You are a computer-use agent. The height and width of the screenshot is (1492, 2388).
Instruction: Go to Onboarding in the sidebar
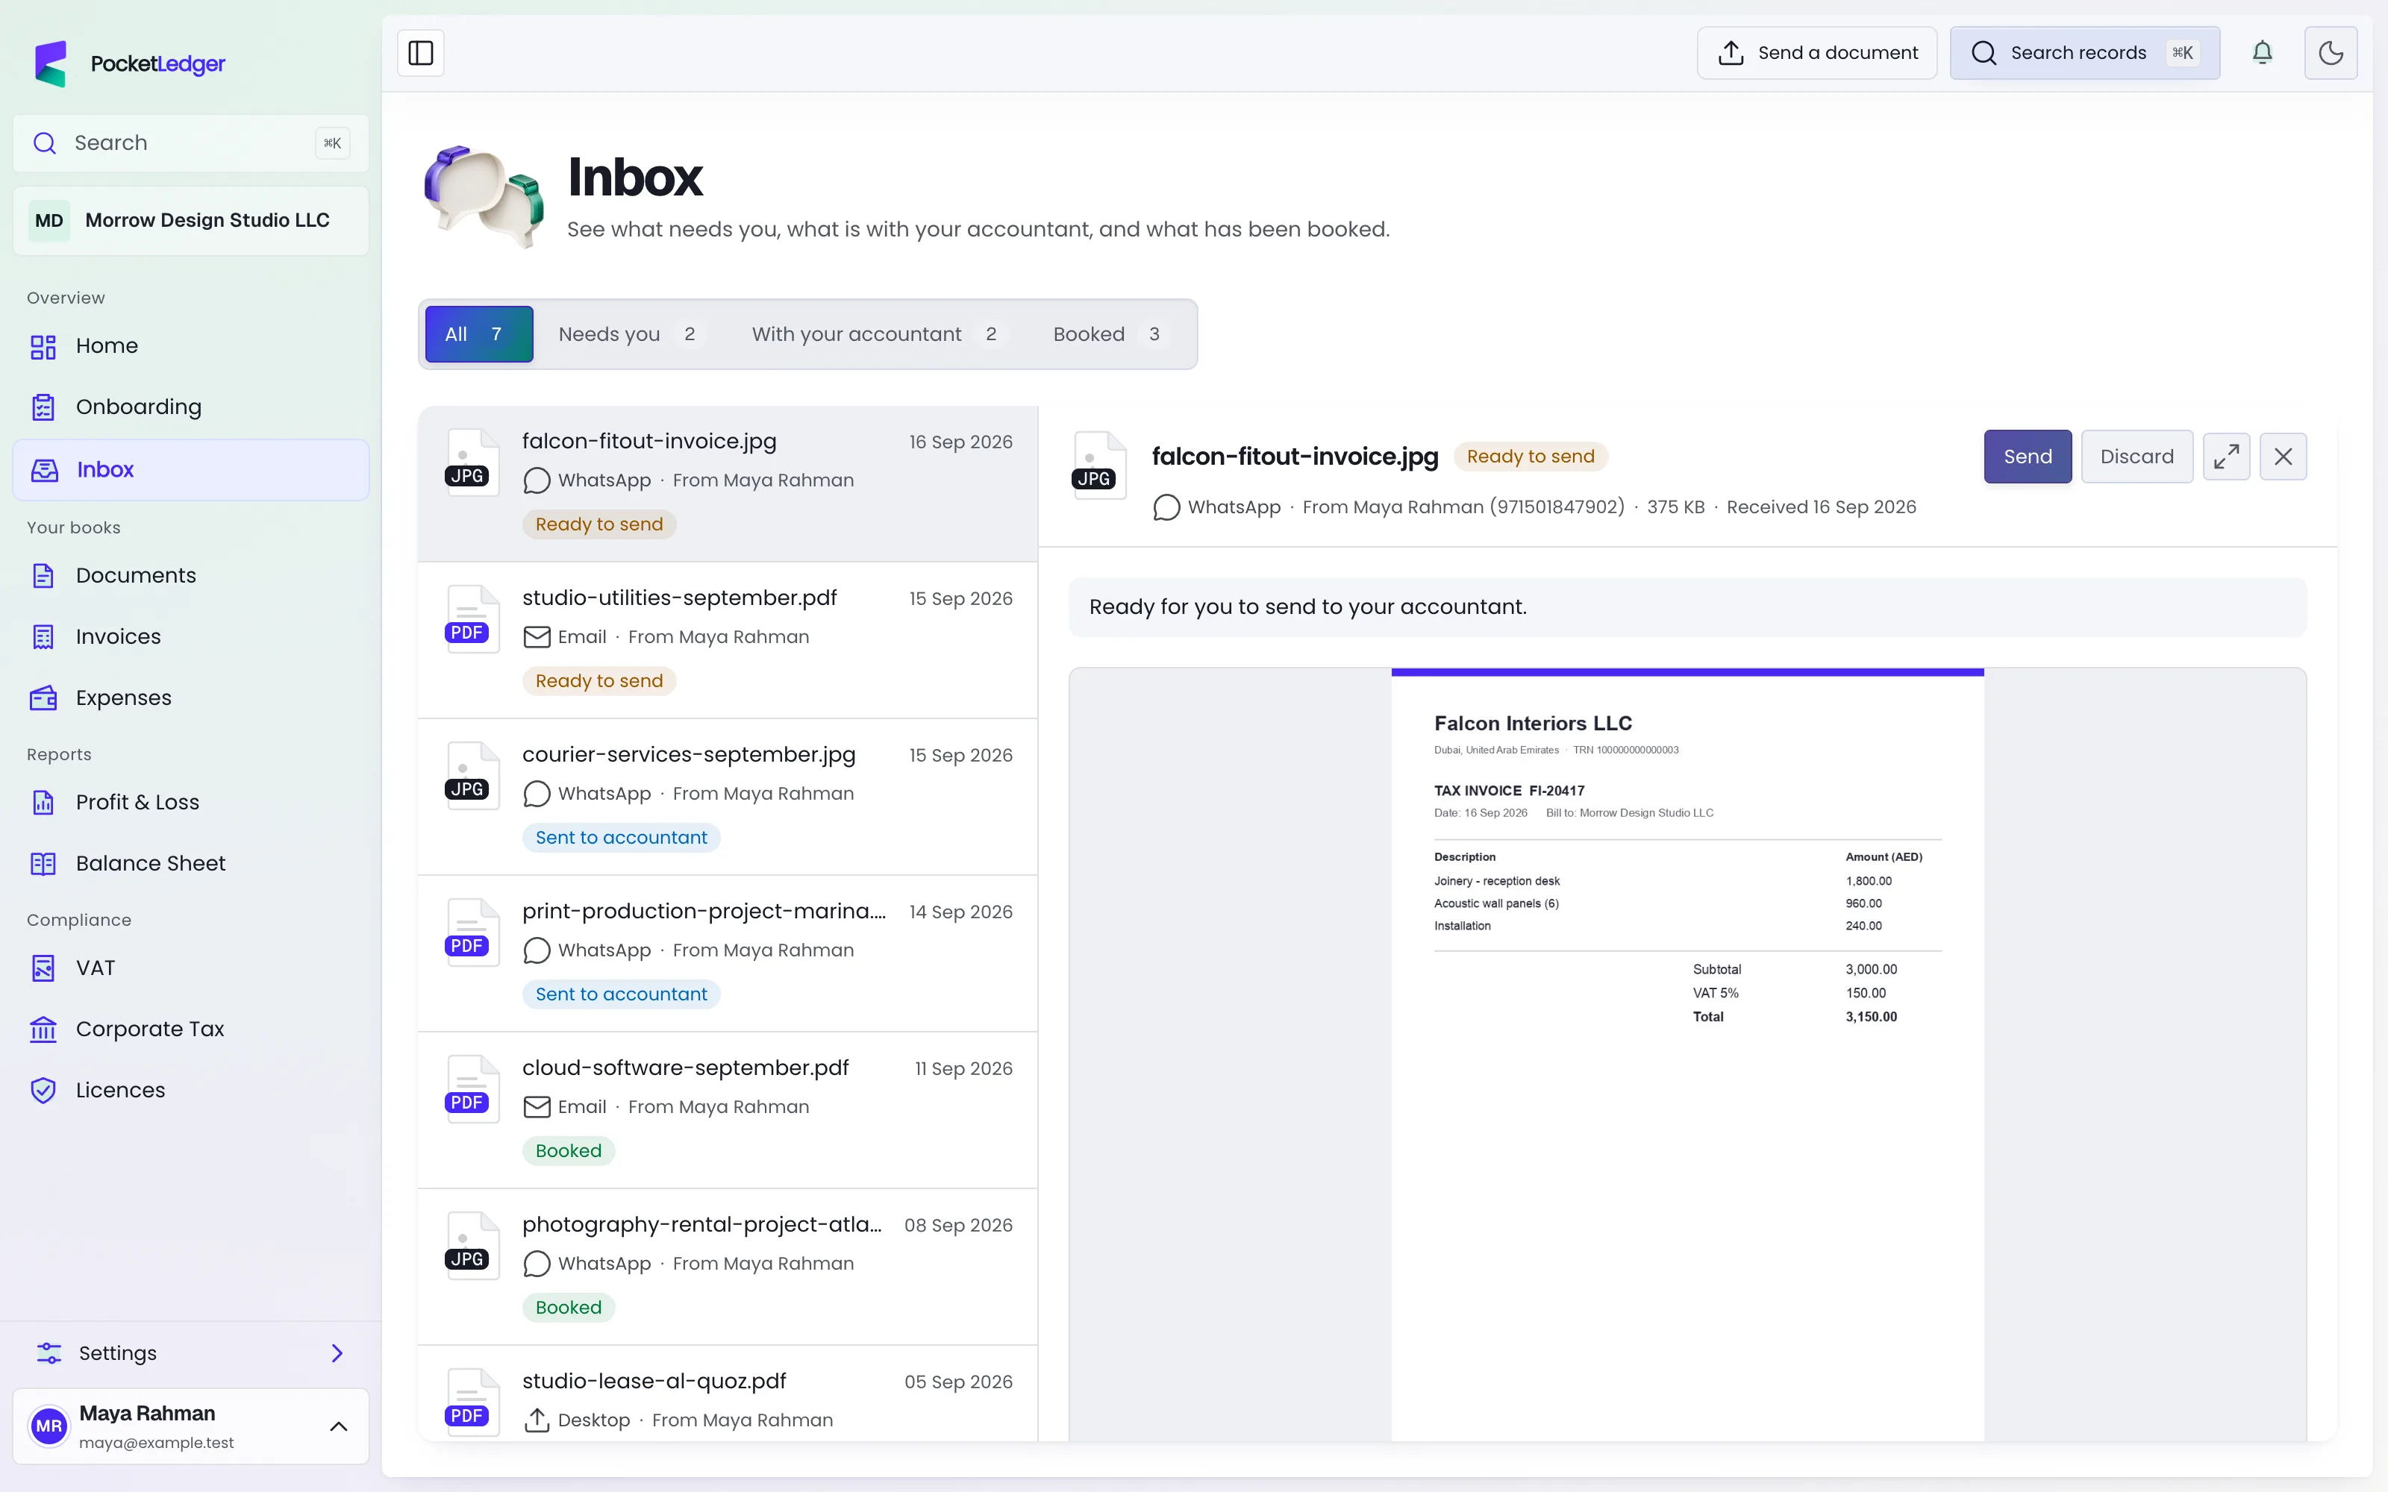coord(190,407)
